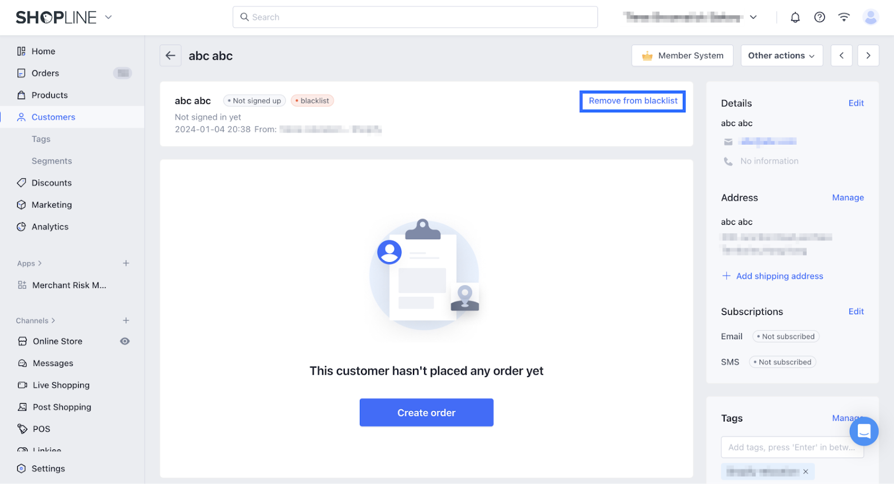This screenshot has height=484, width=894.
Task: Open the user profile avatar
Action: [x=870, y=17]
